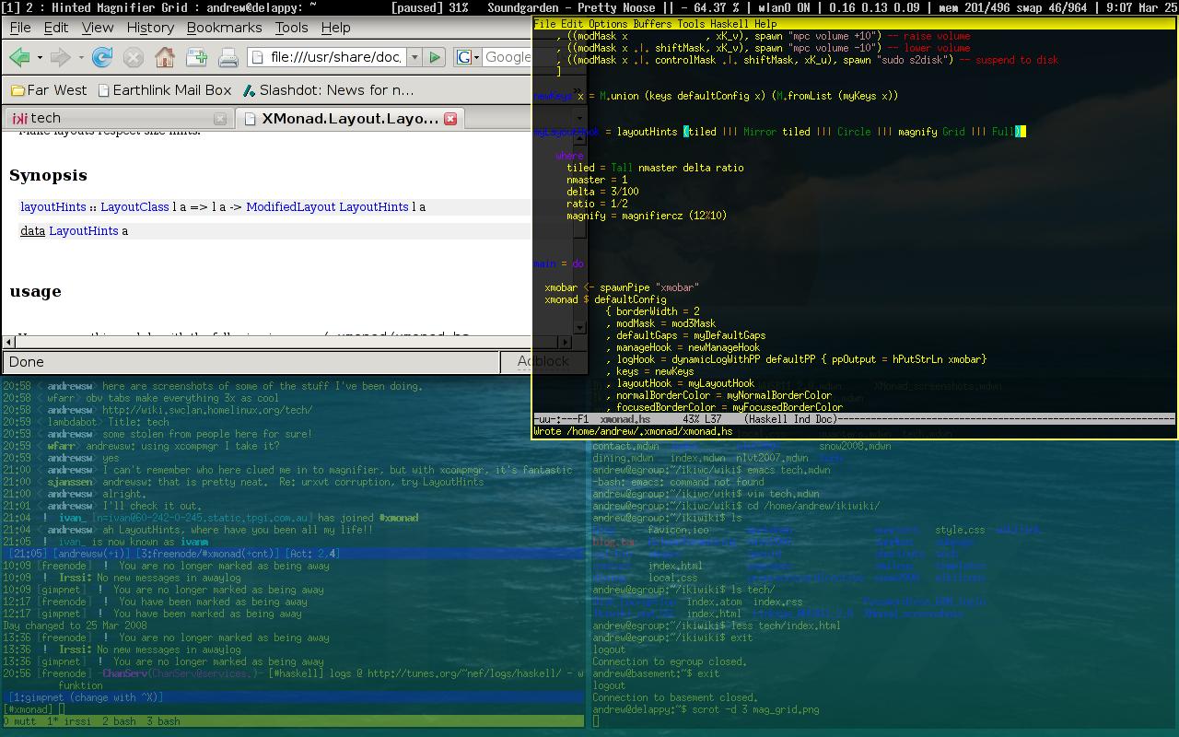Open the Emacs Buffers menu
The image size is (1179, 737).
(x=652, y=24)
